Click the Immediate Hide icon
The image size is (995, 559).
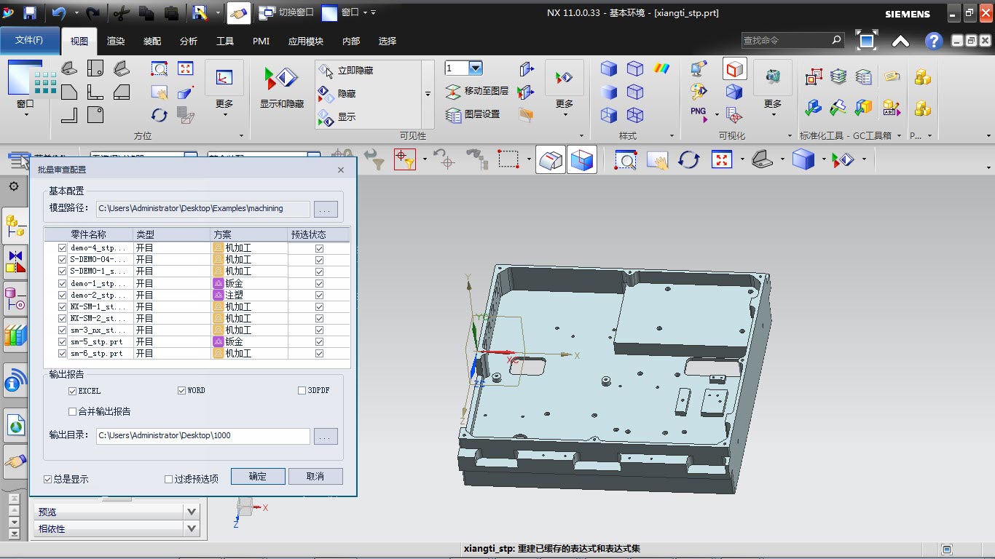pyautogui.click(x=326, y=71)
